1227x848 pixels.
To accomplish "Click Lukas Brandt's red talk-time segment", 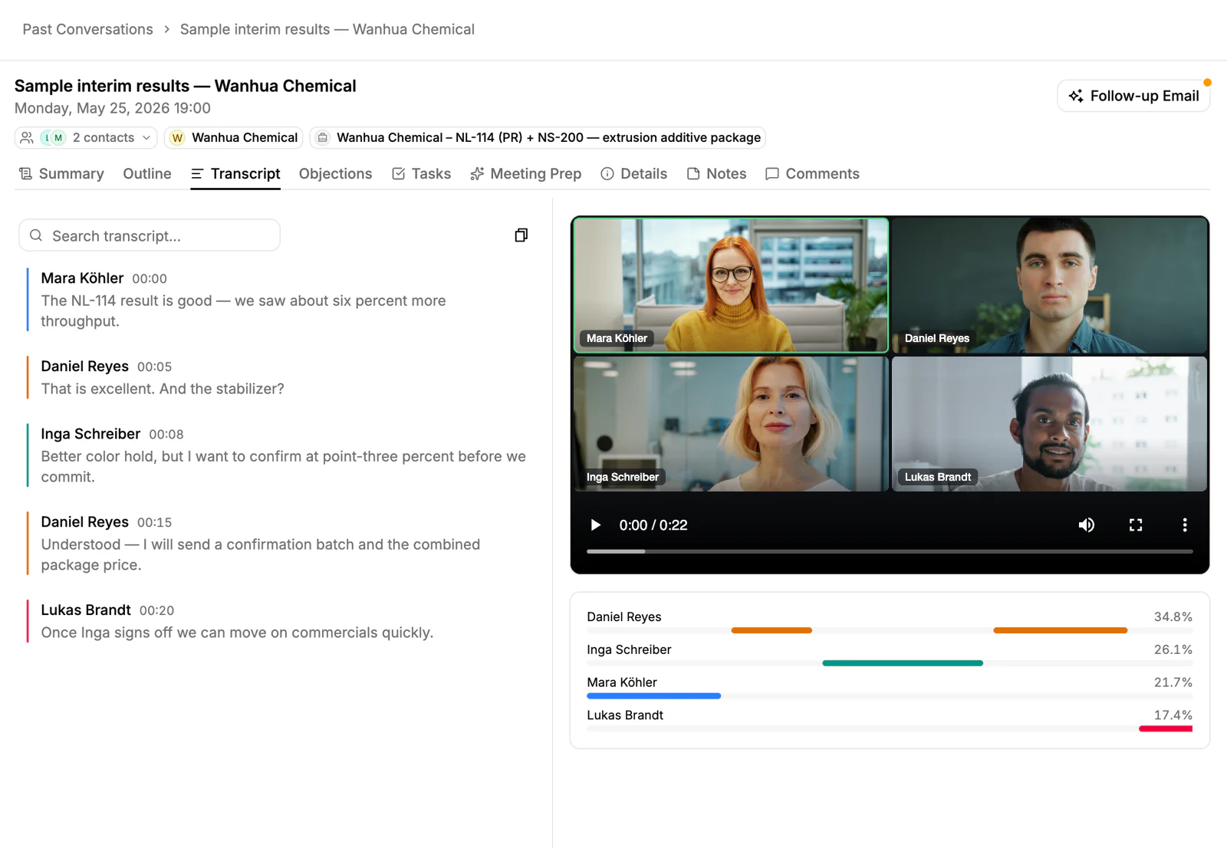I will pyautogui.click(x=1166, y=729).
